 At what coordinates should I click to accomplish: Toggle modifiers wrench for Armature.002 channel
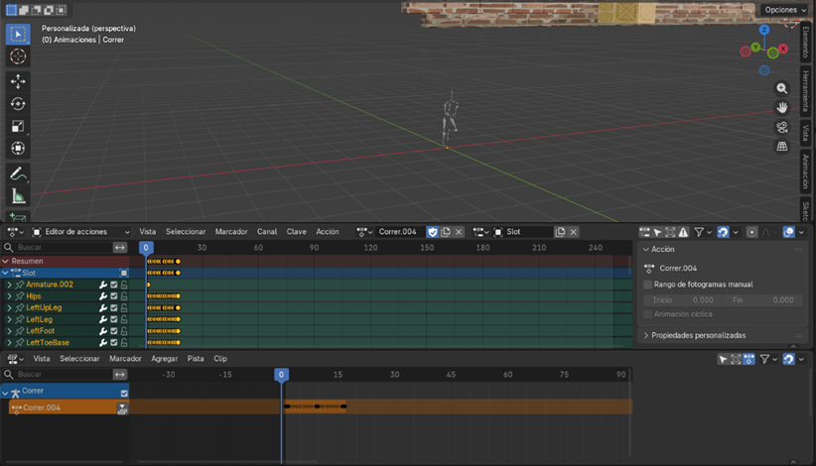coord(103,285)
